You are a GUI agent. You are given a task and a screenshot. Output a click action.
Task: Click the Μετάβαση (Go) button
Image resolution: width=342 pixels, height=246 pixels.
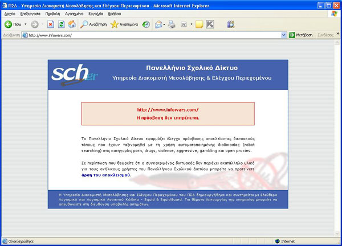coord(300,35)
